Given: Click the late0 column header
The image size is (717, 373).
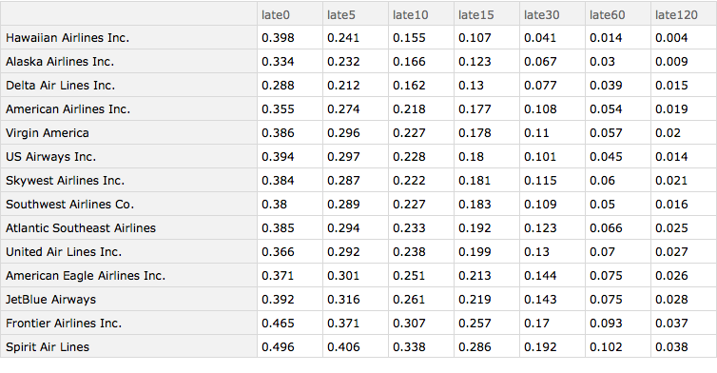Looking at the screenshot, I should pos(290,14).
